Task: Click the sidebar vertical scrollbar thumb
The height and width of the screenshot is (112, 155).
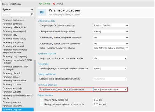Action: click(35, 71)
